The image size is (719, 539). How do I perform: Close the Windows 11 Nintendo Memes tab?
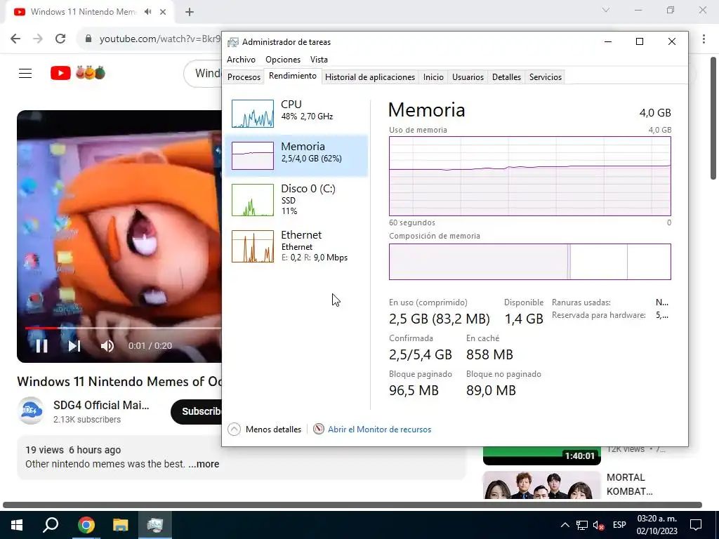(163, 12)
